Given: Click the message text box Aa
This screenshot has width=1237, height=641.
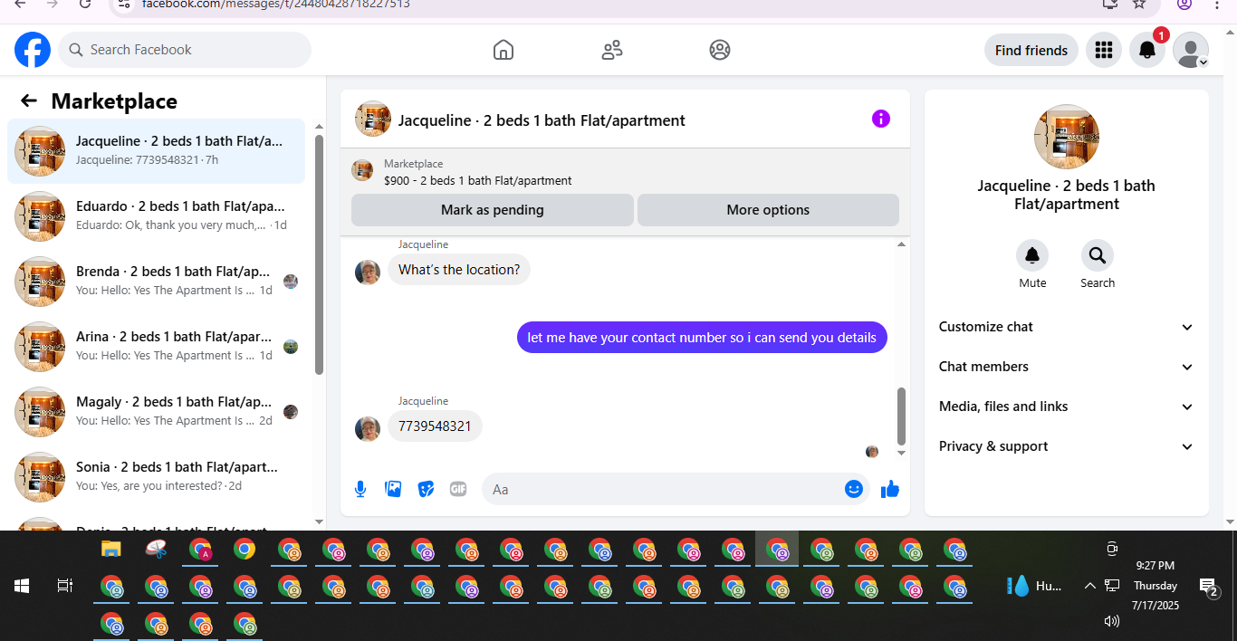Looking at the screenshot, I should pos(661,489).
